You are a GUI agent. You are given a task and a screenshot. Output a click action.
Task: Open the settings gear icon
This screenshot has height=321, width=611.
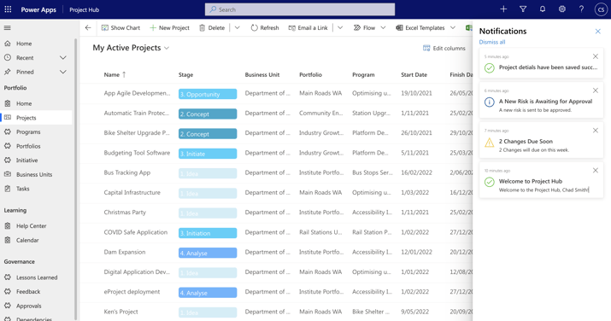click(562, 9)
